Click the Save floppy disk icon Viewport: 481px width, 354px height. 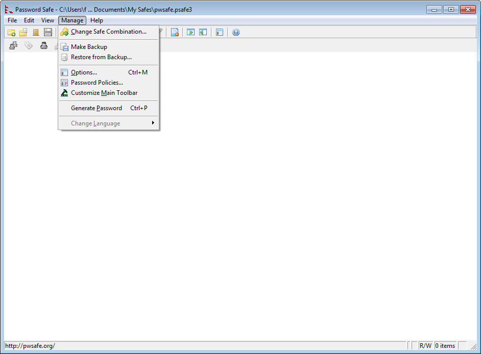(48, 32)
